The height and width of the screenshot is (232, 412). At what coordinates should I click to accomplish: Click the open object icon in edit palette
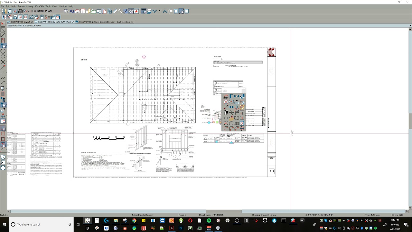[231, 96]
